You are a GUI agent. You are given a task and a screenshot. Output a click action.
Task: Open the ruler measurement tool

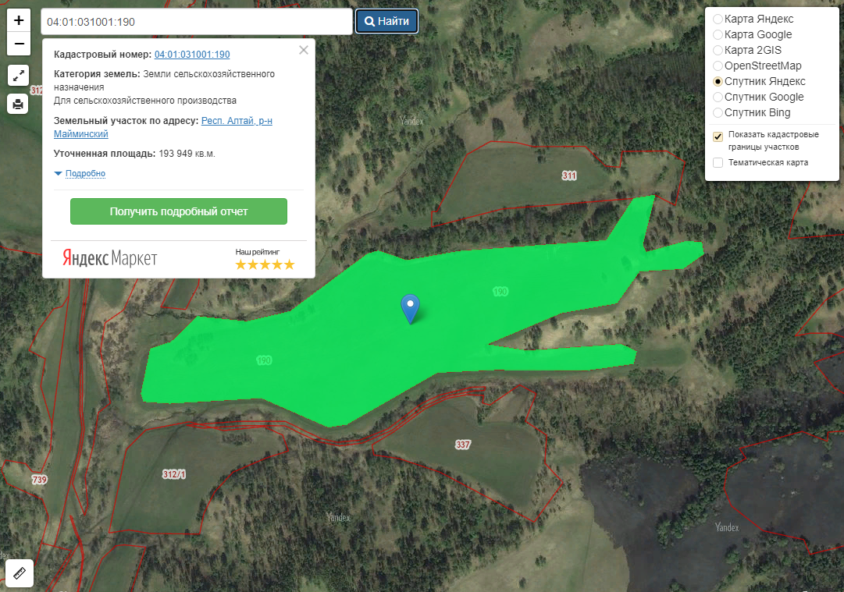pos(19,573)
